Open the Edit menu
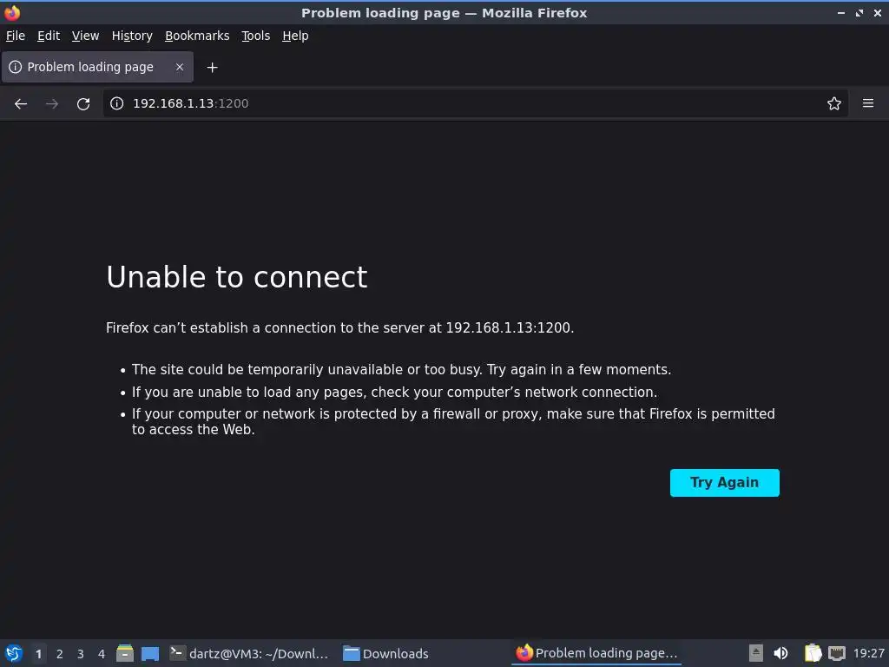 [49, 36]
